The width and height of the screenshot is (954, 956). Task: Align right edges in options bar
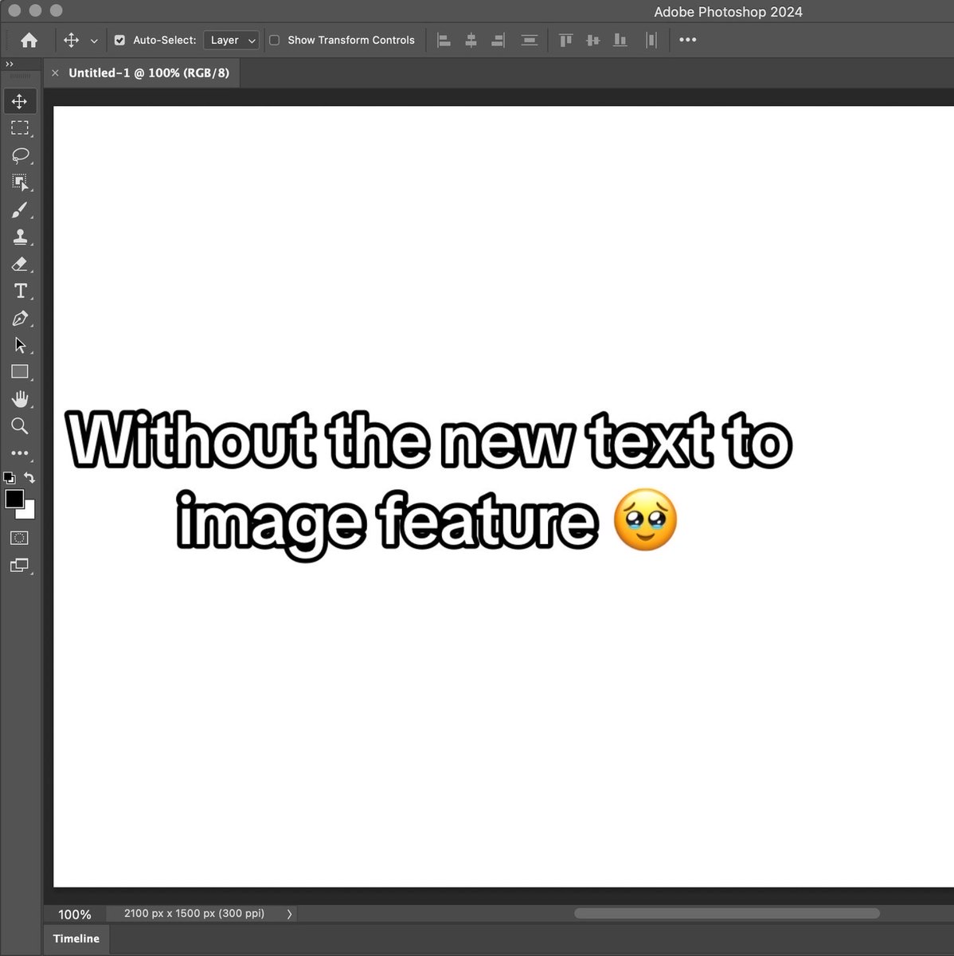tap(499, 40)
